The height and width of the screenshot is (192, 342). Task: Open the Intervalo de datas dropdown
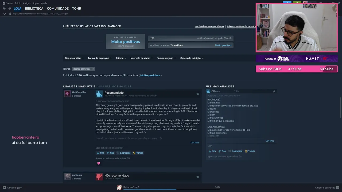(x=142, y=58)
